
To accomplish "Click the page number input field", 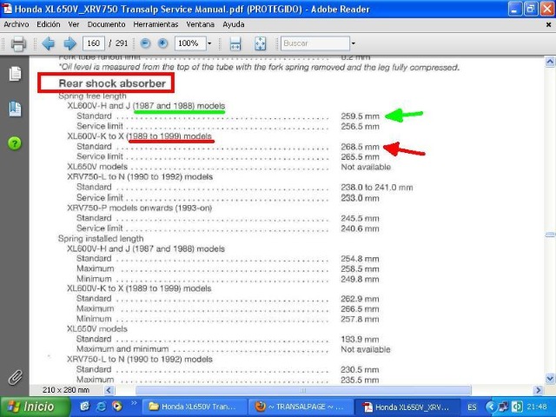I will [x=94, y=43].
